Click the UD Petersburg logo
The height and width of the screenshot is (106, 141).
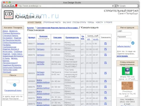(x=9, y=15)
